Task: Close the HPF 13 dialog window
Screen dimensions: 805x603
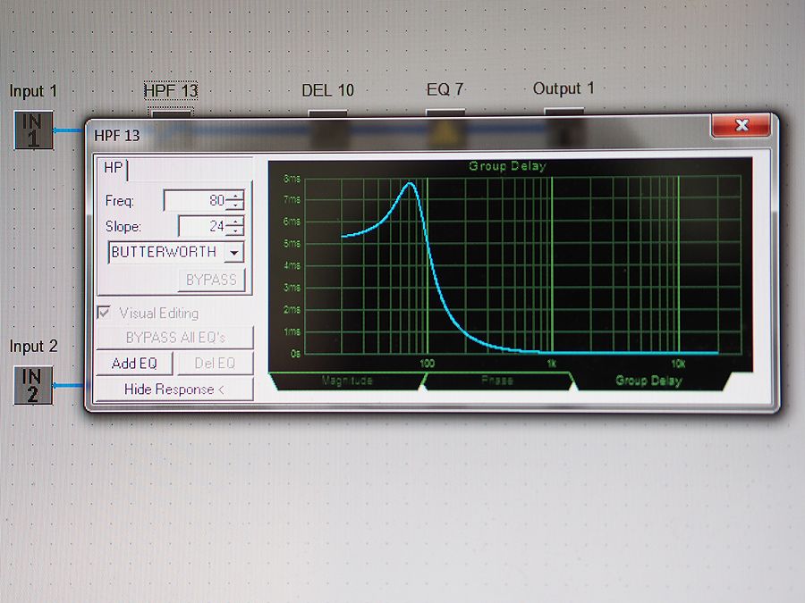Action: [x=741, y=126]
